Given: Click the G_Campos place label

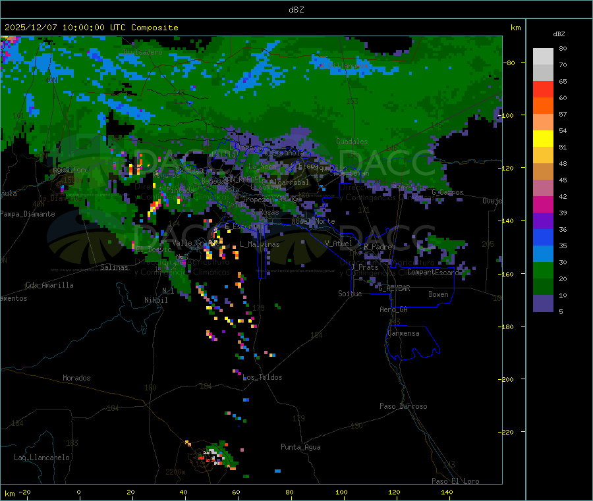Looking at the screenshot, I should [447, 192].
